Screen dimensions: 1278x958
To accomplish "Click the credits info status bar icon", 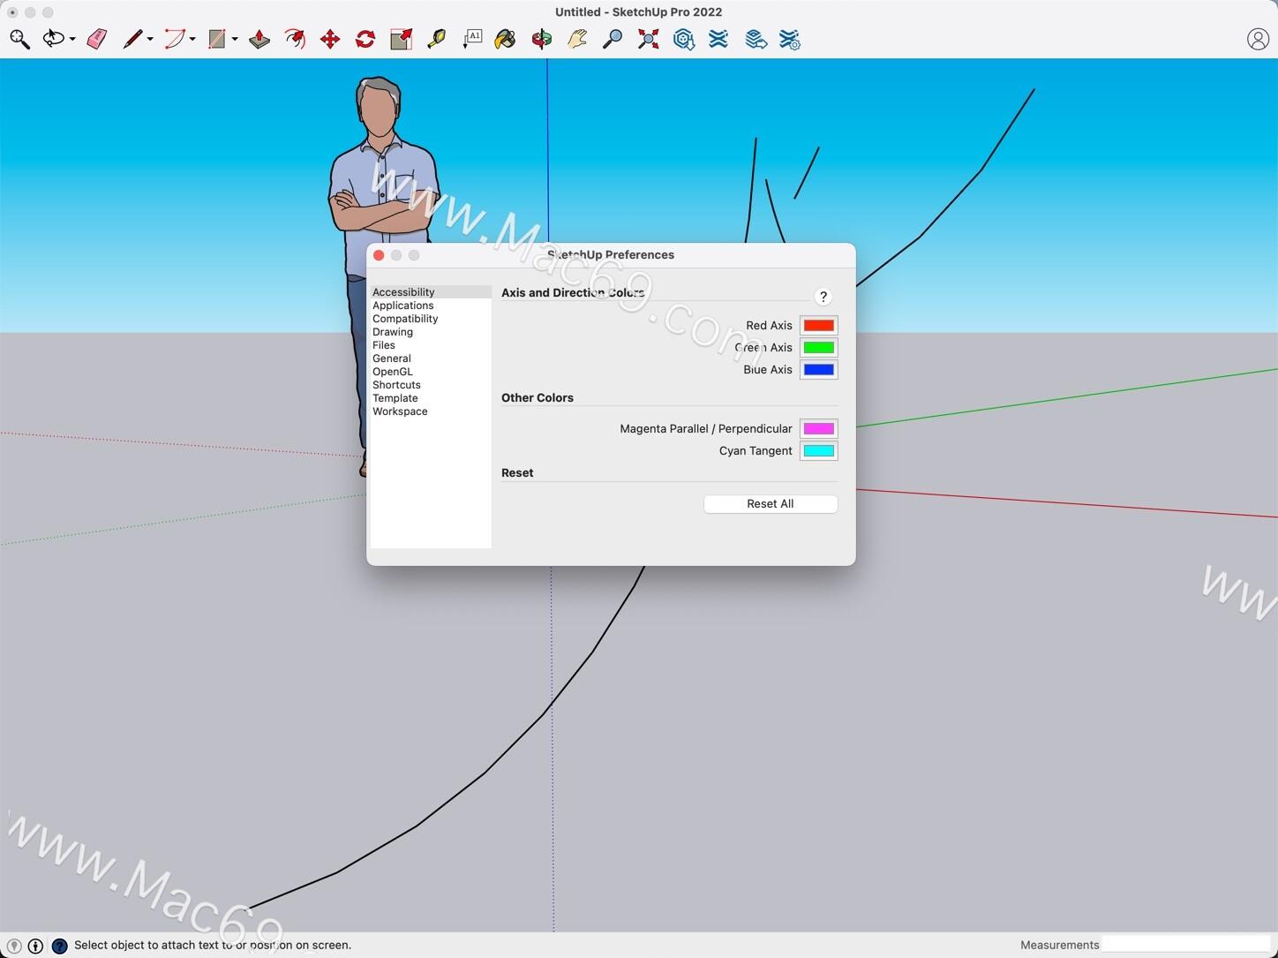I will 36,946.
